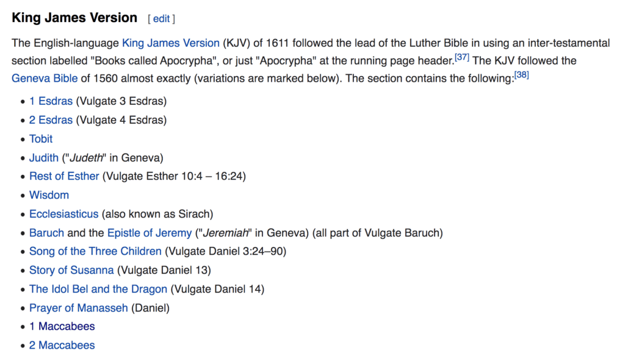
Task: Open the 1 Esdras article link
Action: 51,101
